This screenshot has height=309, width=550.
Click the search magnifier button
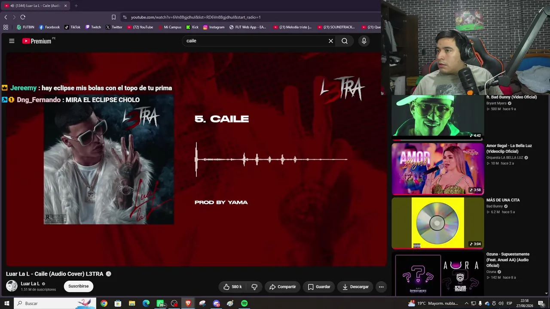pyautogui.click(x=345, y=41)
